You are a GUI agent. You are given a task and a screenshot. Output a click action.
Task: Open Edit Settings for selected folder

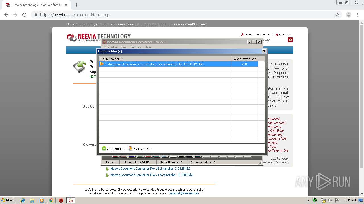[140, 148]
